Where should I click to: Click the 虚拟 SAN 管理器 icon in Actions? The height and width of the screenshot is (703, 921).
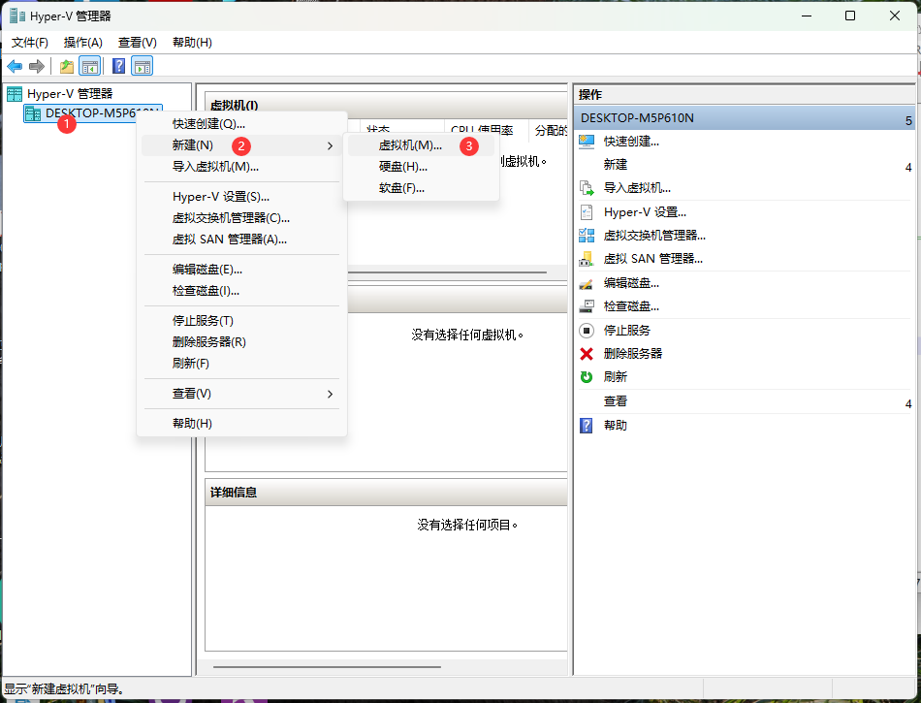(x=587, y=259)
